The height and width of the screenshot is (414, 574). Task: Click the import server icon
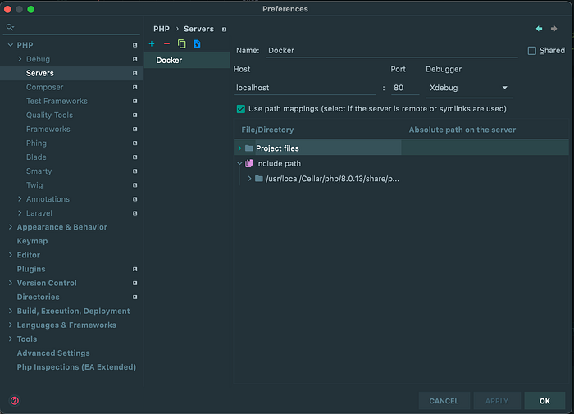pos(197,43)
